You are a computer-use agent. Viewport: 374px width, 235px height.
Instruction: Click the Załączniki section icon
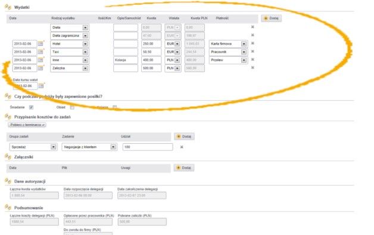[x=8, y=157]
